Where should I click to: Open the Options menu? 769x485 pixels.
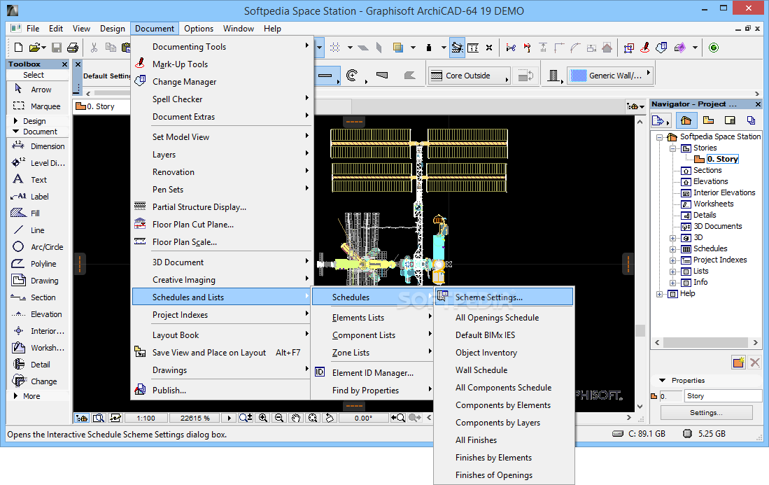click(x=199, y=29)
